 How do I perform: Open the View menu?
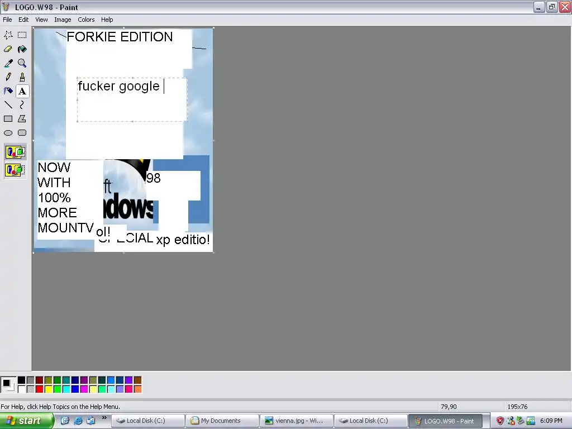[41, 20]
